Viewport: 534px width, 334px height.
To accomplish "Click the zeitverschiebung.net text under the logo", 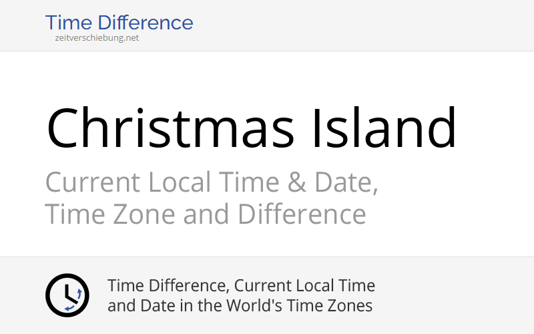I will click(x=97, y=38).
